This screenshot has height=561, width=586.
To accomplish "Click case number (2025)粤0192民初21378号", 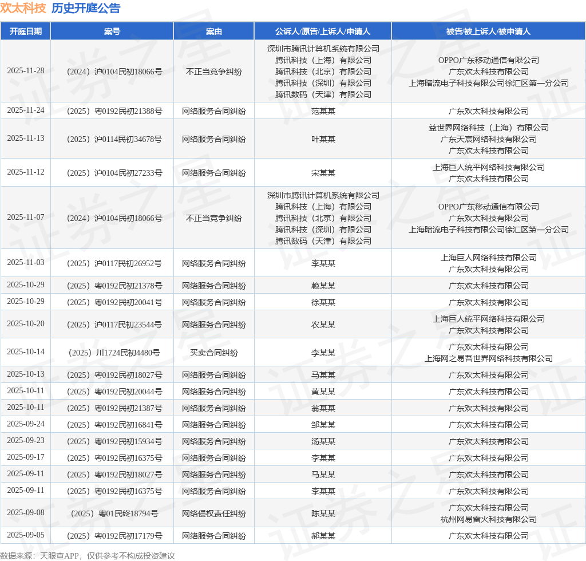I will point(114,286).
